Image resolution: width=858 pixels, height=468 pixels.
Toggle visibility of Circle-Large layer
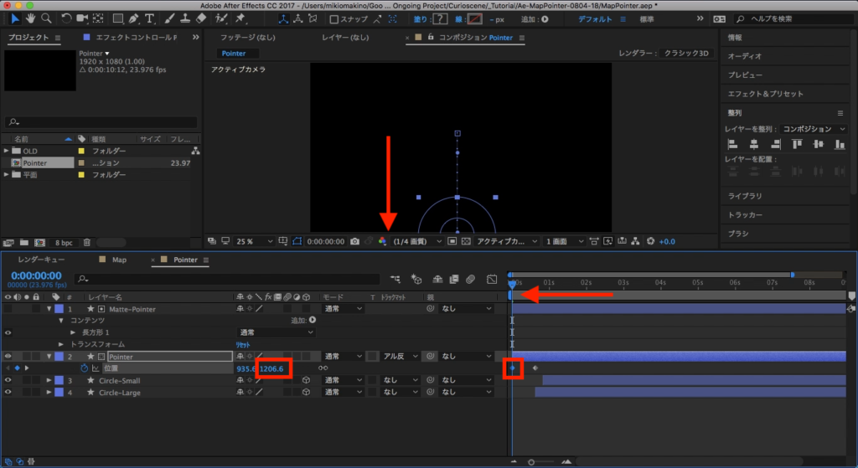[8, 392]
